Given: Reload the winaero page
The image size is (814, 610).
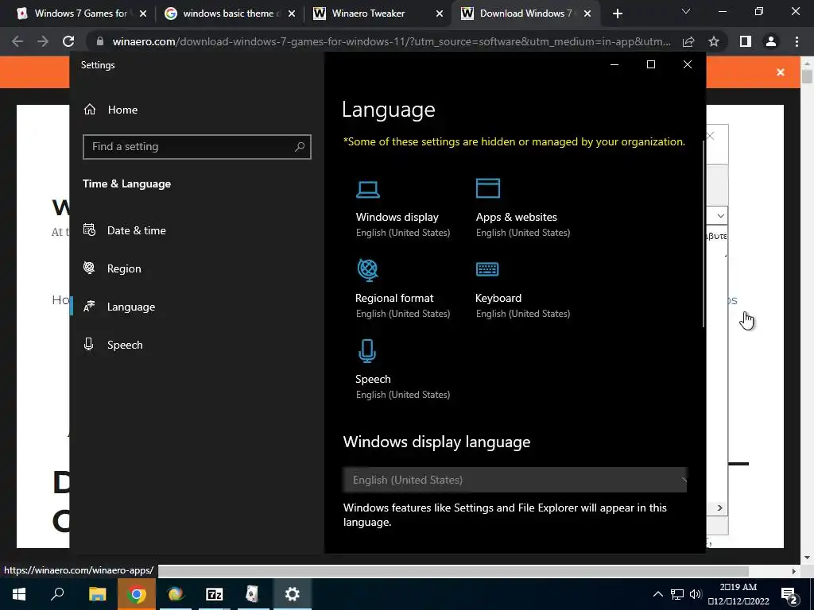Looking at the screenshot, I should click(68, 41).
